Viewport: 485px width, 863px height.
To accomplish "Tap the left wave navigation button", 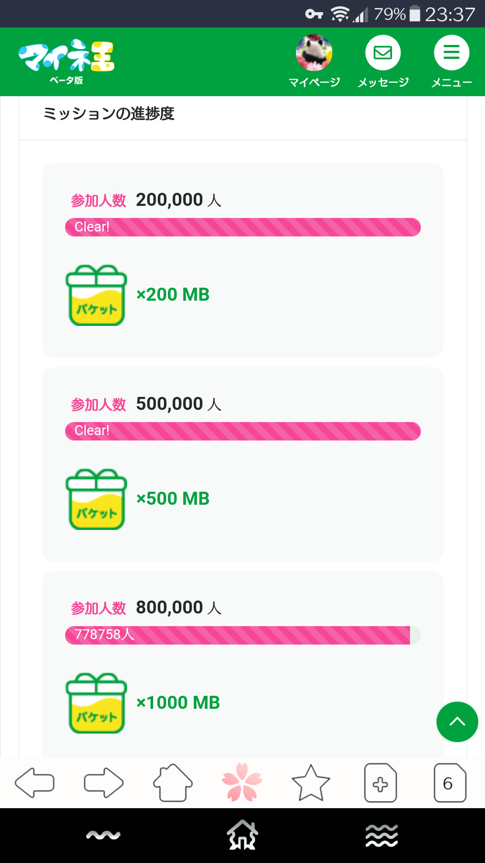I will click(x=103, y=835).
